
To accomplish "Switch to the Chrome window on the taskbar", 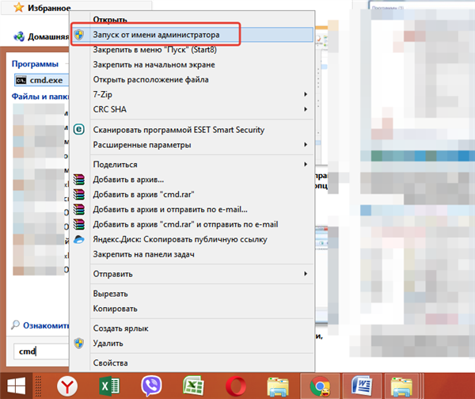I will coord(320,386).
